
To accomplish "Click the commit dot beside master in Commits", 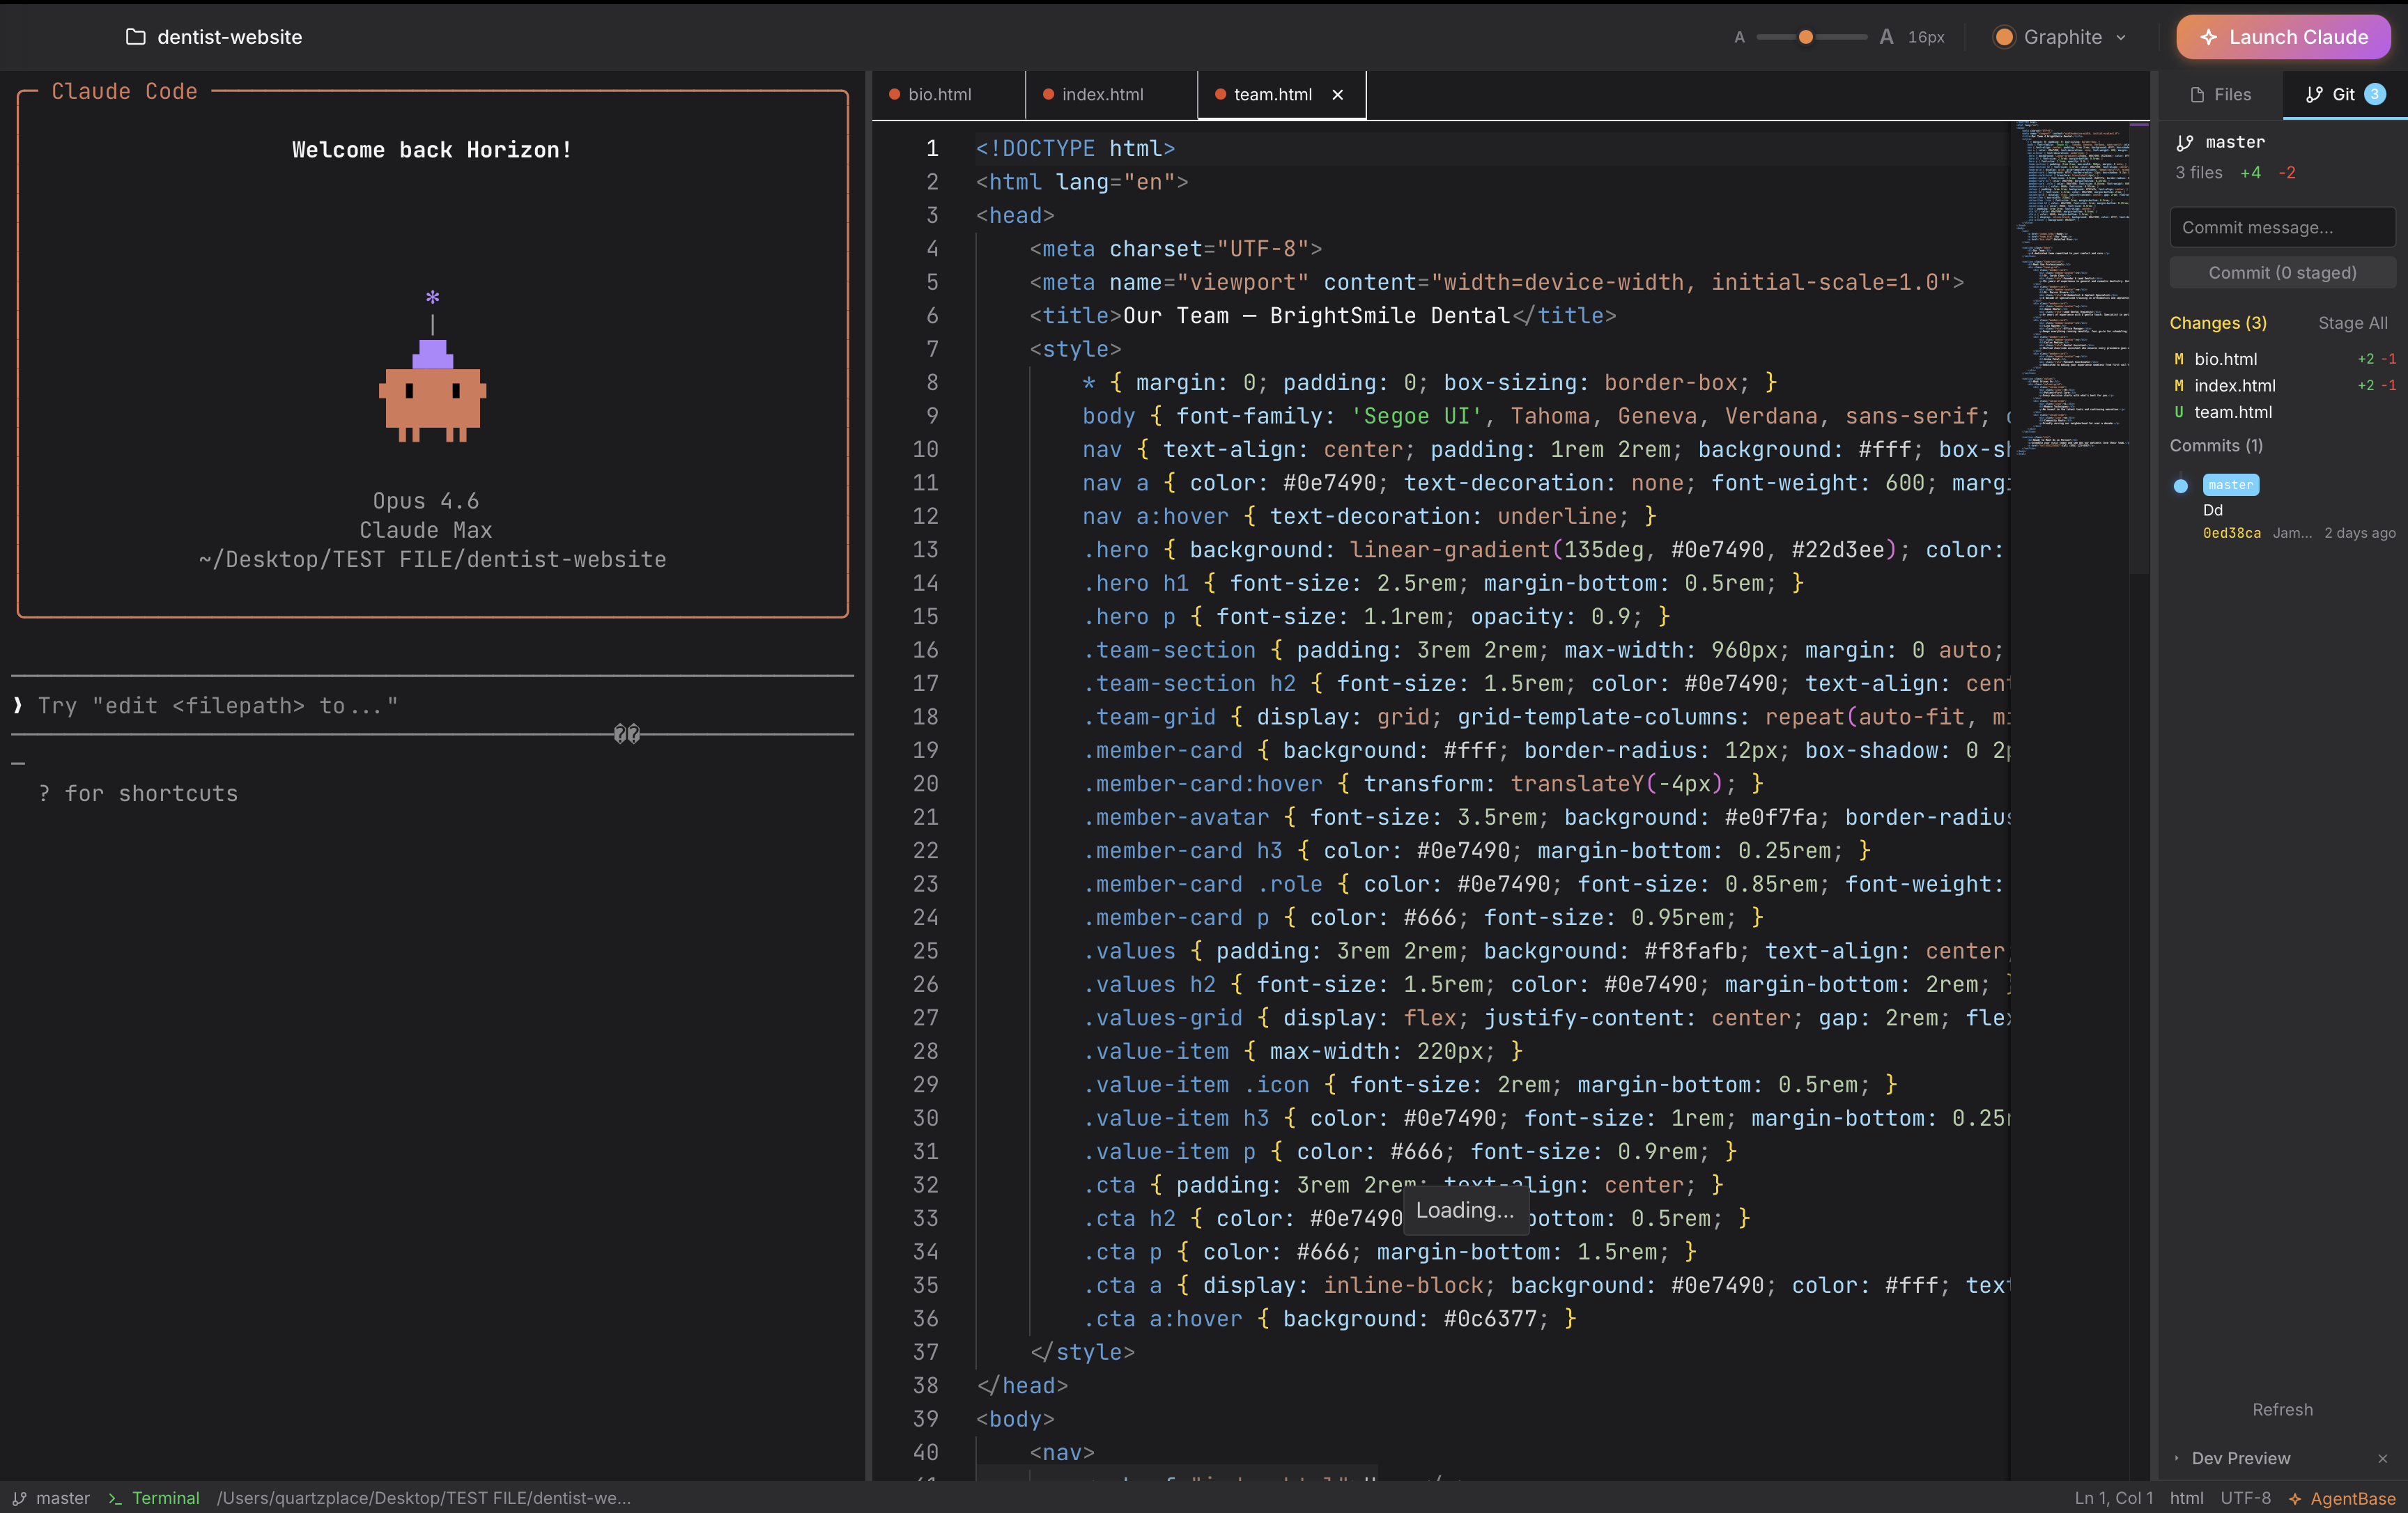I will 2181,487.
